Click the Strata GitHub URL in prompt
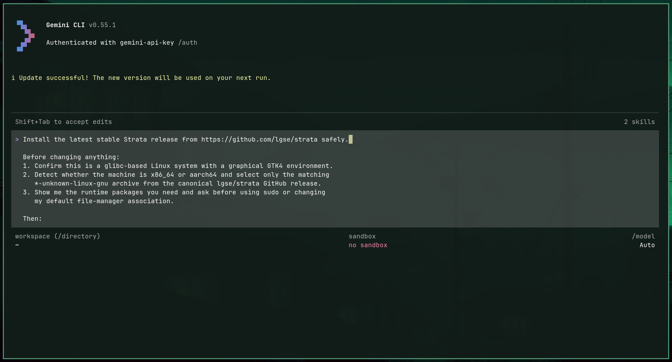This screenshot has width=672, height=362. tap(259, 139)
